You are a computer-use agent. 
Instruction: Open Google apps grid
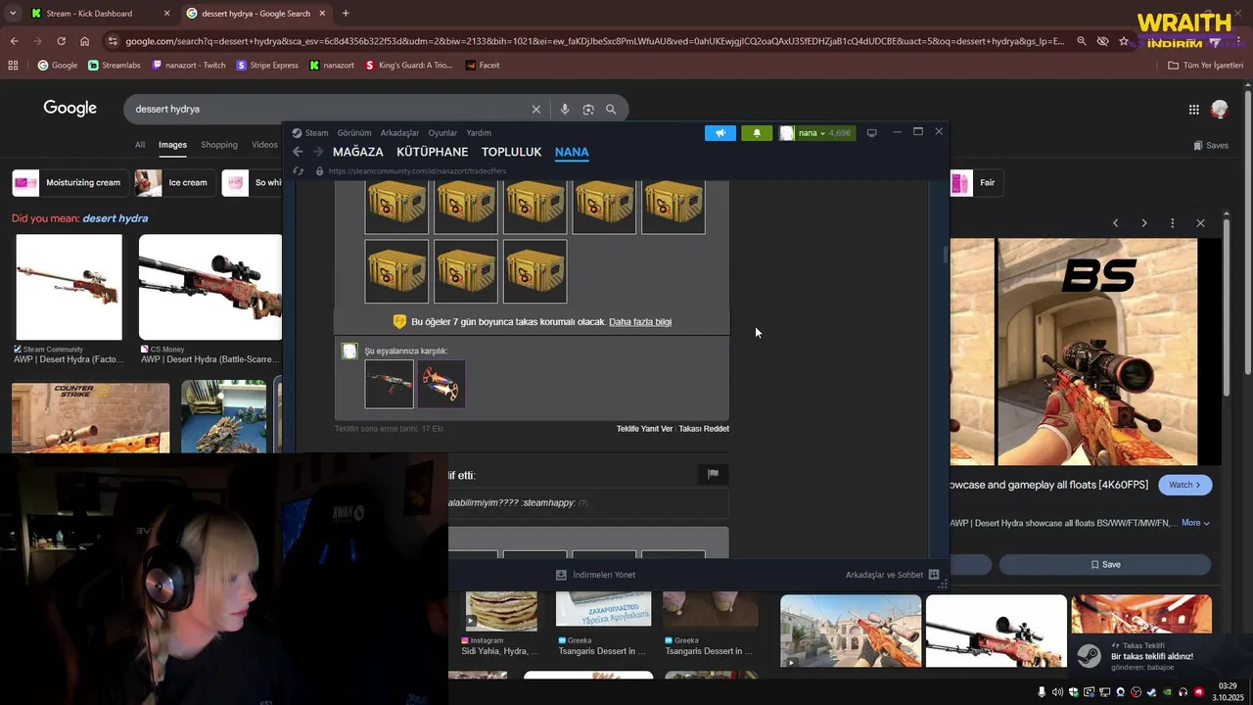1193,110
